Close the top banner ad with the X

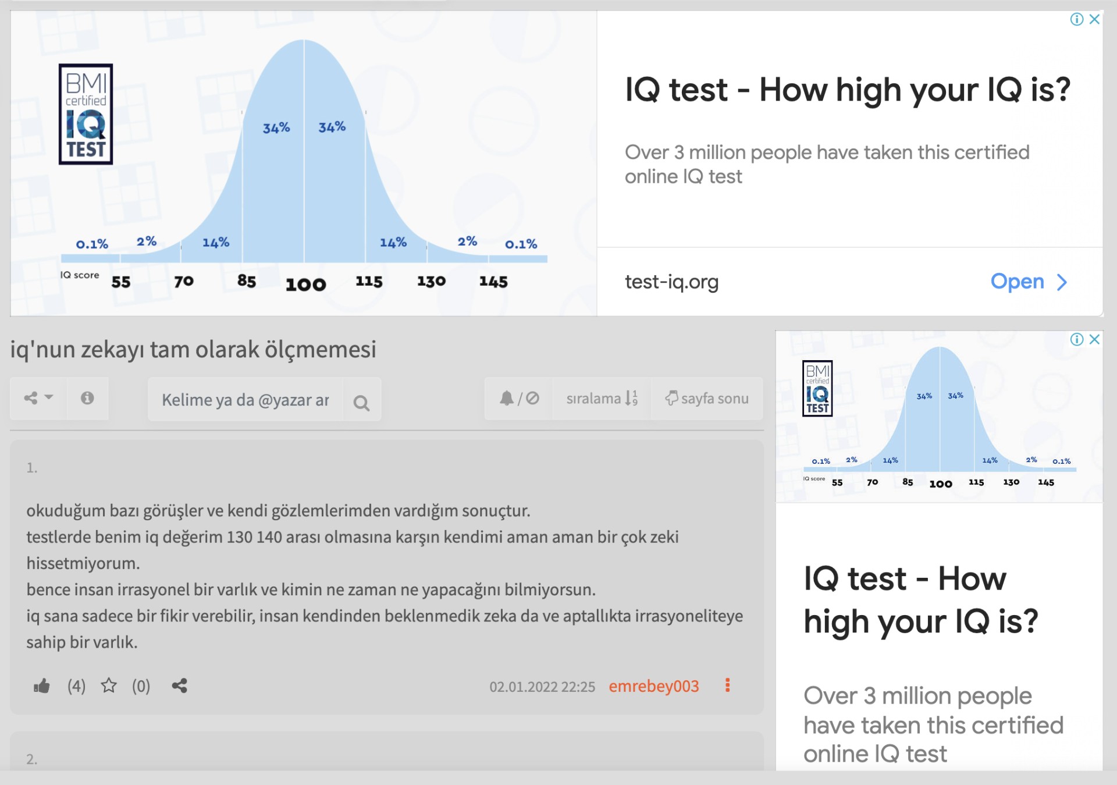pyautogui.click(x=1094, y=19)
